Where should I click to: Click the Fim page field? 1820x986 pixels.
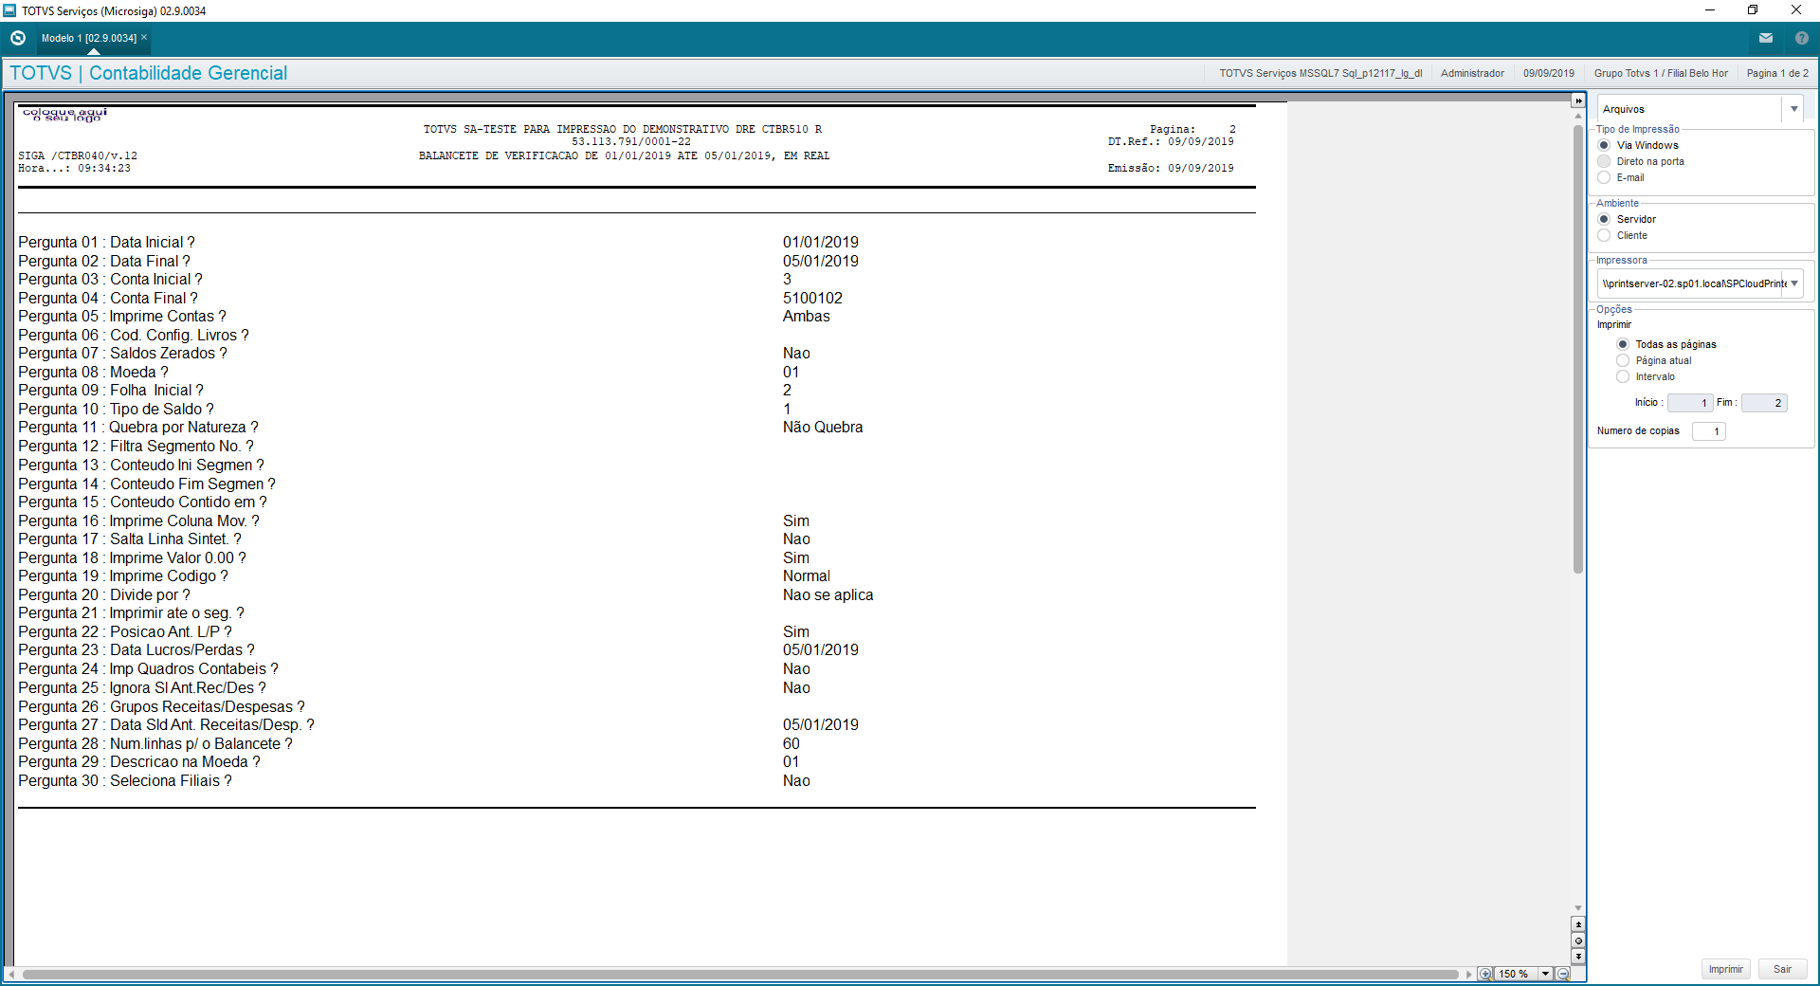[x=1764, y=403]
